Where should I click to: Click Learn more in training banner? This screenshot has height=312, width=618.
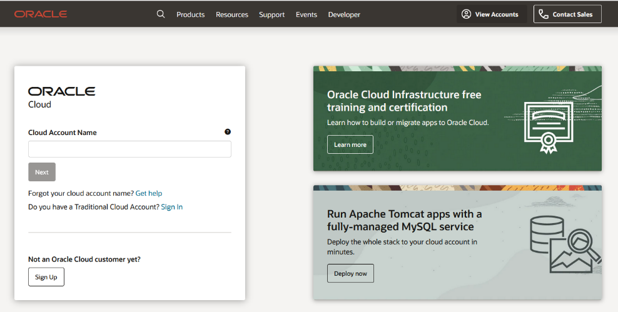click(x=350, y=144)
